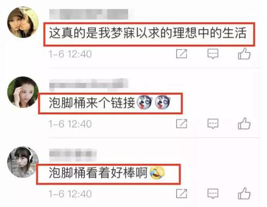This screenshot has height=207, width=267.
Task: Tap blurred username of second commenter
Action: [x=89, y=85]
